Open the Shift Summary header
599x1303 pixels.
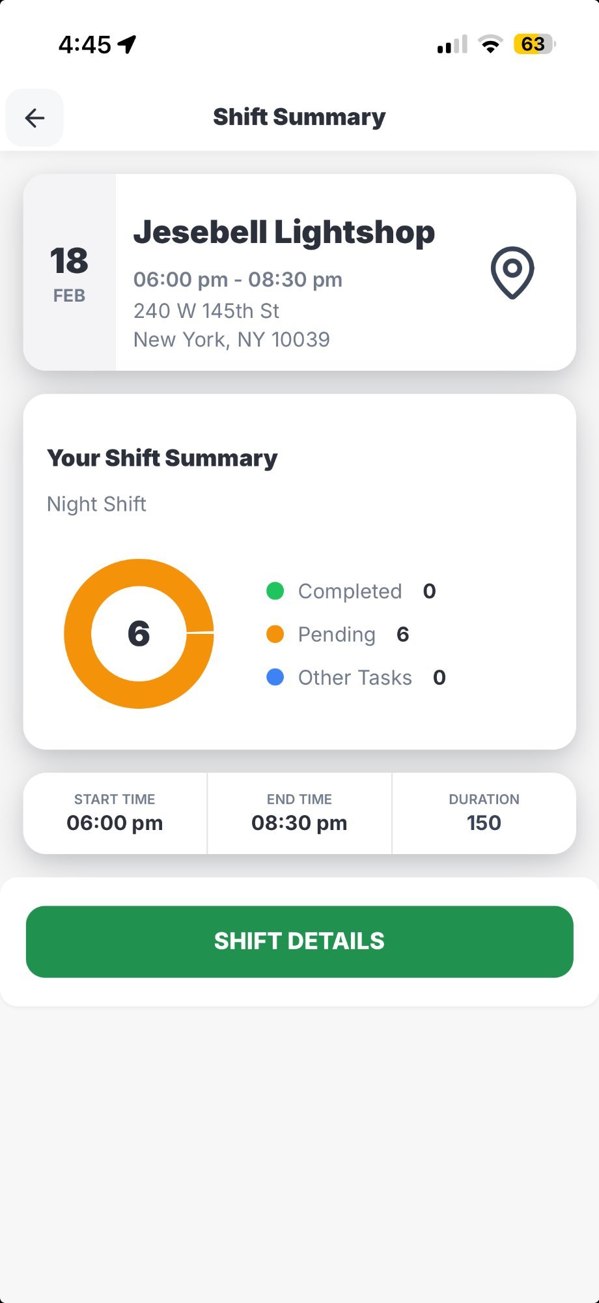pos(299,117)
